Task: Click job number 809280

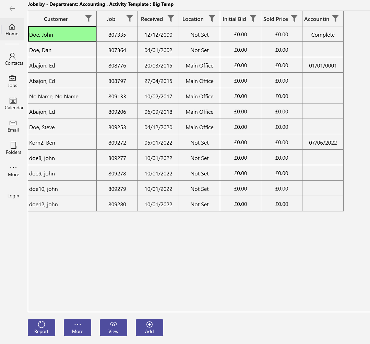Action: click(117, 205)
